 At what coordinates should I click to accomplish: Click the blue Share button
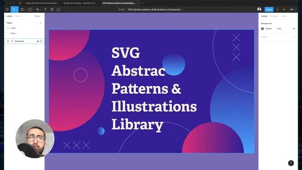tap(269, 9)
